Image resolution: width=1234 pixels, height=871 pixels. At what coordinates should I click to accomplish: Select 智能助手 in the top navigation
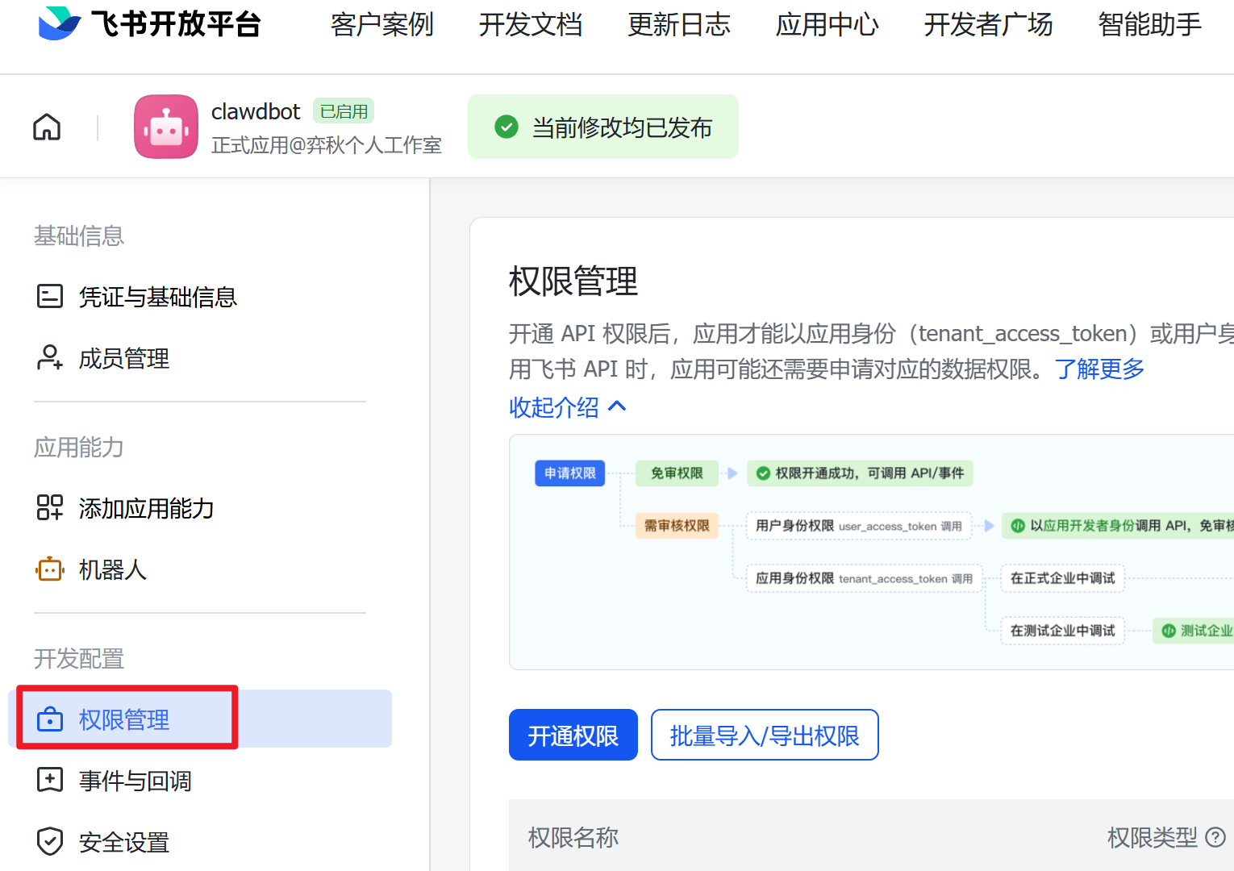(x=1148, y=25)
